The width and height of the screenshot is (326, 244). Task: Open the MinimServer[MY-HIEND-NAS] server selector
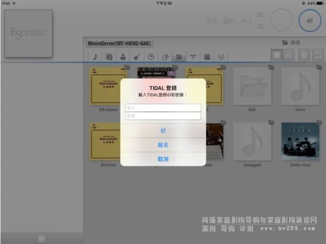[118, 44]
